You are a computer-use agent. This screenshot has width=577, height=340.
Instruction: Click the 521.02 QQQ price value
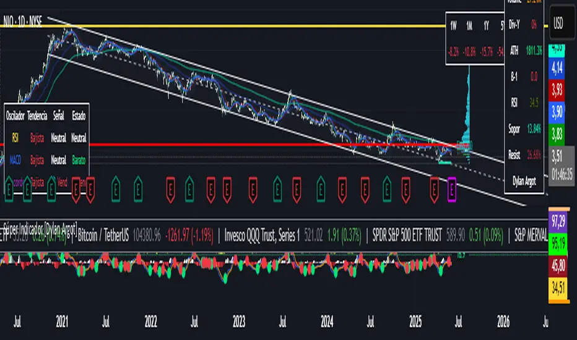tap(313, 236)
